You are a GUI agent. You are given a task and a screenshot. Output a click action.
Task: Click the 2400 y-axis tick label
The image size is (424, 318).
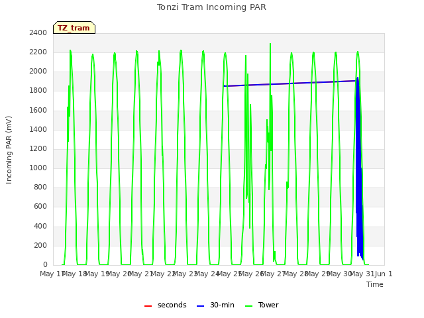38,32
